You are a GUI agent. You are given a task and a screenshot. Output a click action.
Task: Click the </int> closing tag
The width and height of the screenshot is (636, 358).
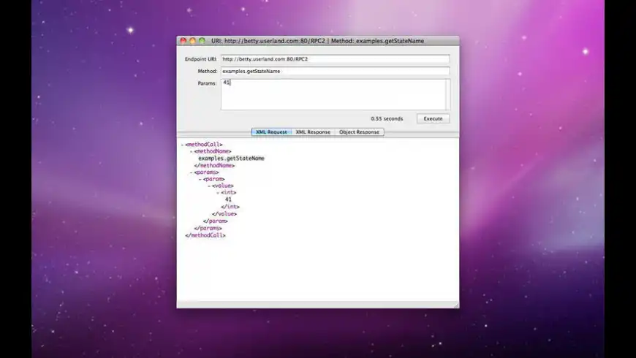click(x=230, y=207)
